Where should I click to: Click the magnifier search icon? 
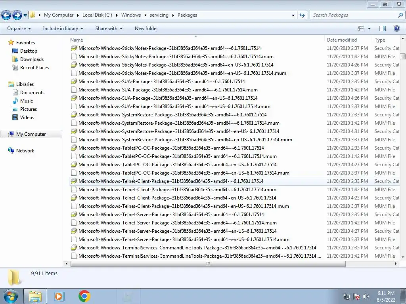click(400, 15)
